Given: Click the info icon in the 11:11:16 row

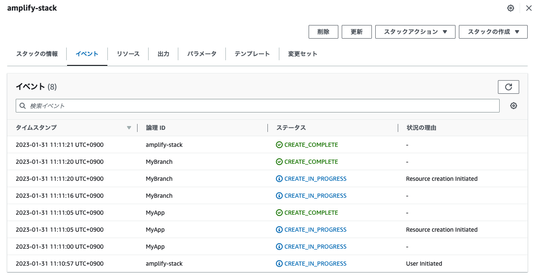Looking at the screenshot, I should coord(279,196).
